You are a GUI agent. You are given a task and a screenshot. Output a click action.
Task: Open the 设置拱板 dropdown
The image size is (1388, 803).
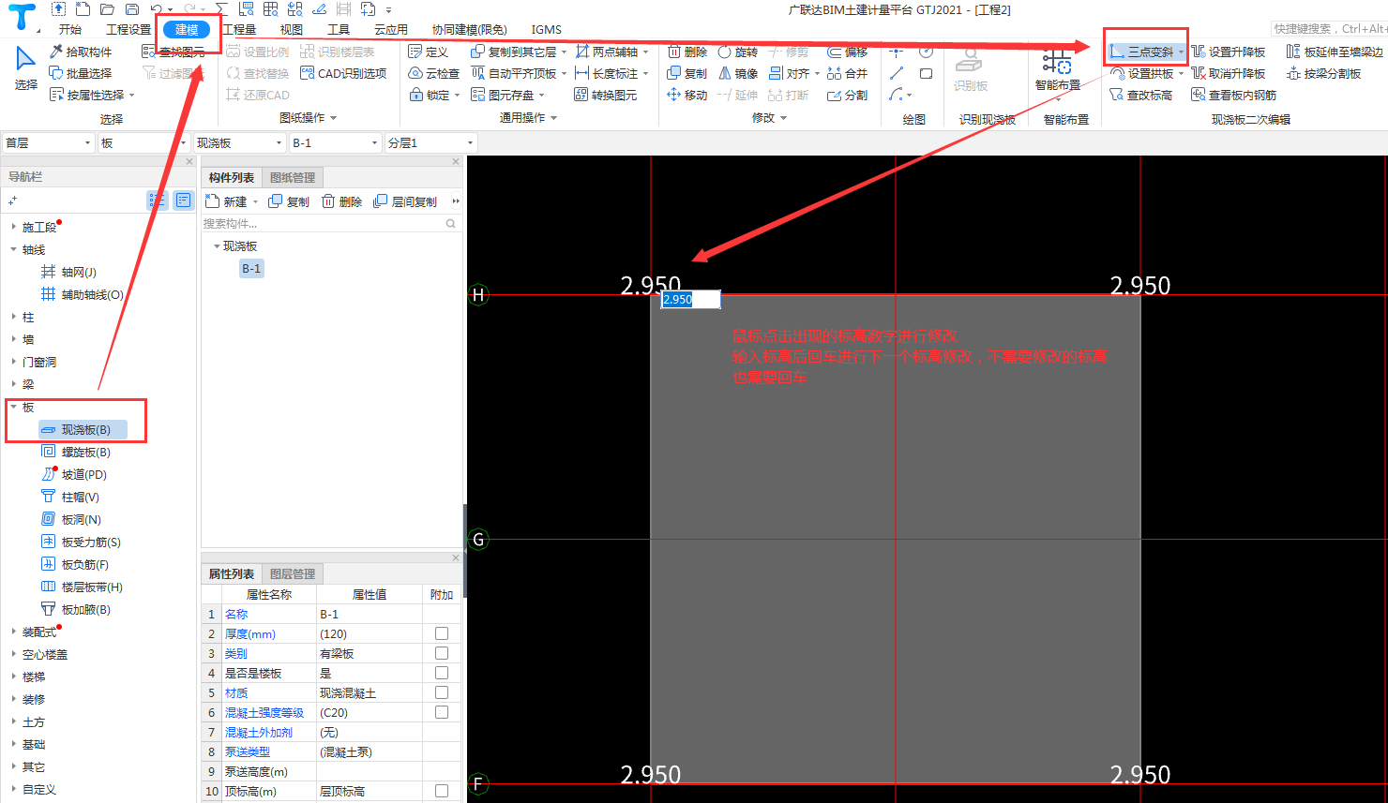coord(1181,74)
